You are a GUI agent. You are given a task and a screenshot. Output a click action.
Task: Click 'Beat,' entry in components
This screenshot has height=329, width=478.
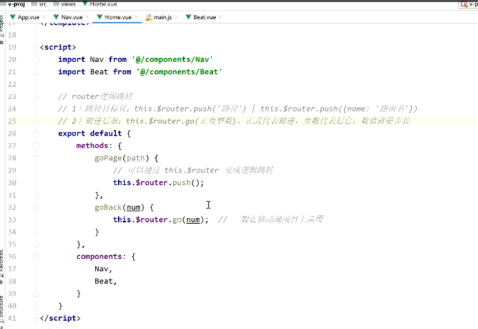(106, 282)
